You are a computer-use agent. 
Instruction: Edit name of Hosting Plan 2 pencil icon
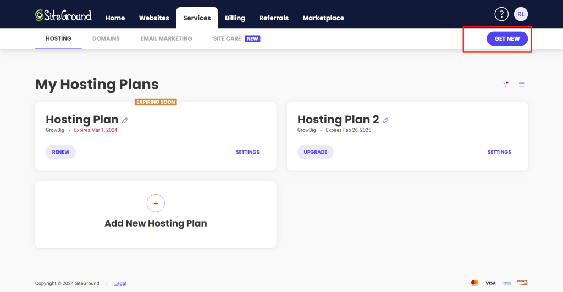coord(385,120)
